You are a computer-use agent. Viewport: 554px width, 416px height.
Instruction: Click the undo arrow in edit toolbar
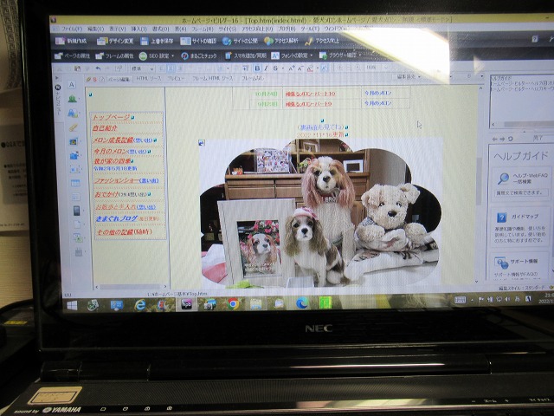pos(98,68)
